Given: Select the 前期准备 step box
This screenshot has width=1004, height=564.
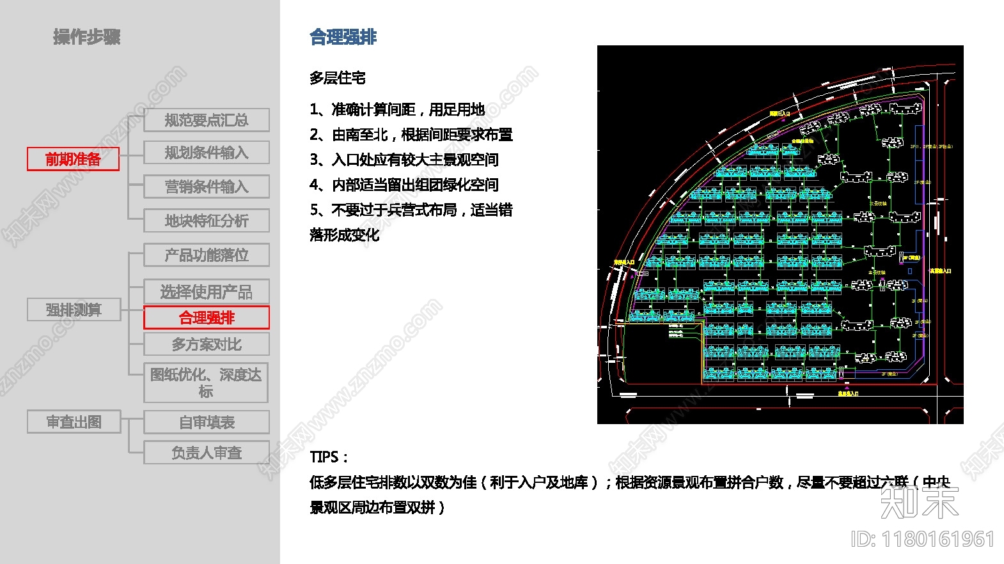Looking at the screenshot, I should click(x=73, y=159).
